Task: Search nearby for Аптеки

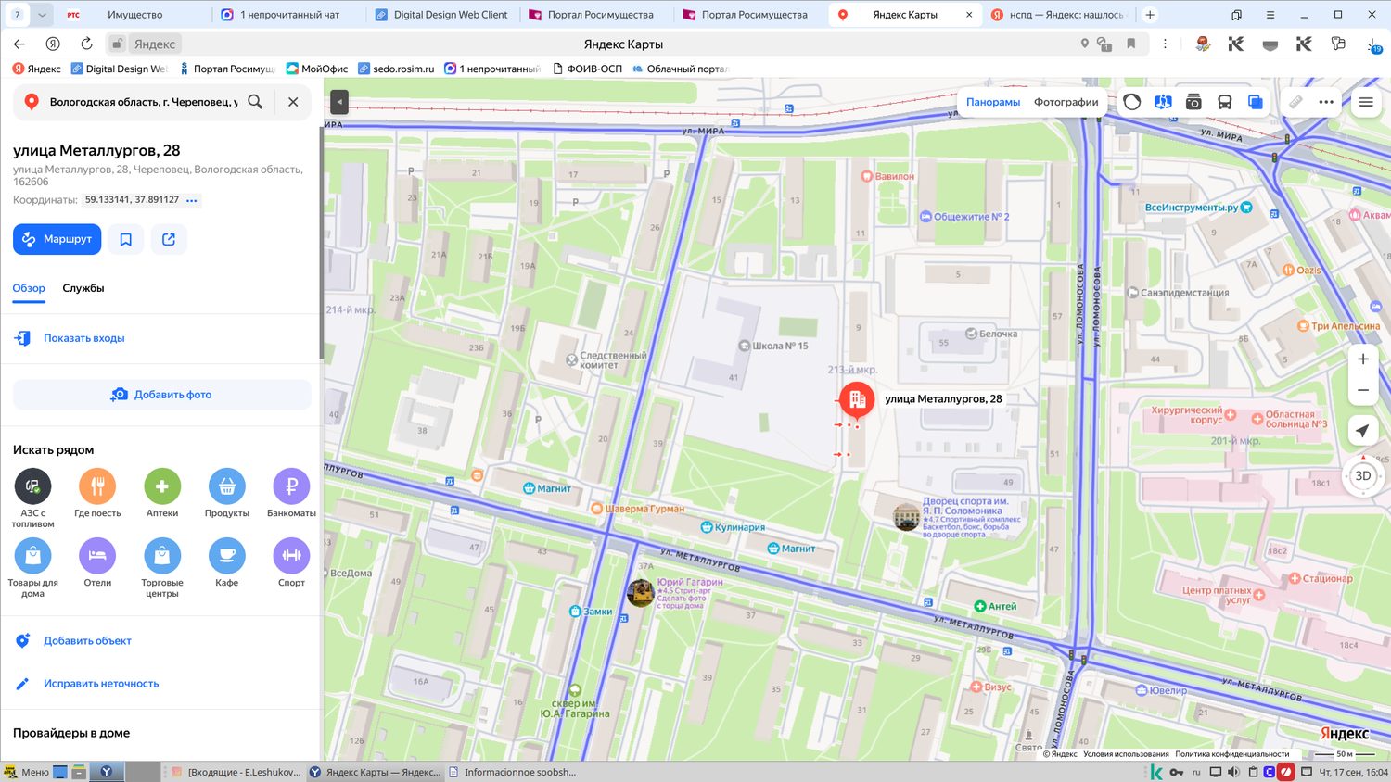Action: (x=162, y=494)
